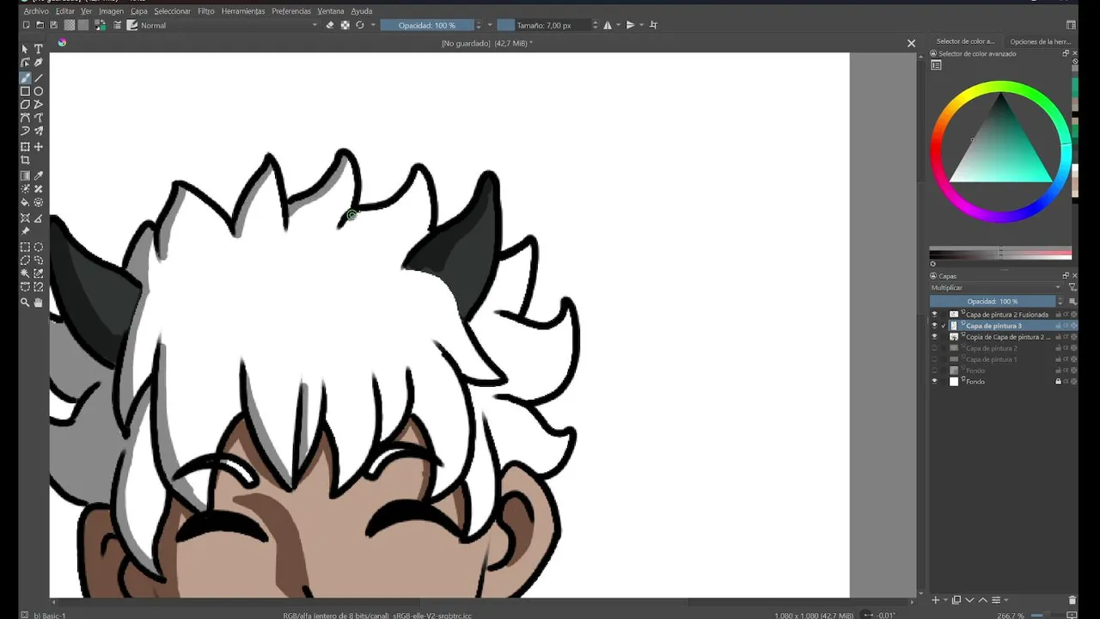
Task: Hide Copia de Capa de pintura 2 layer
Action: [935, 337]
